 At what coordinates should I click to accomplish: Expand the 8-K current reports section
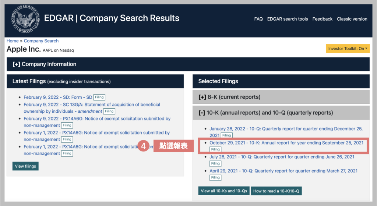point(281,97)
